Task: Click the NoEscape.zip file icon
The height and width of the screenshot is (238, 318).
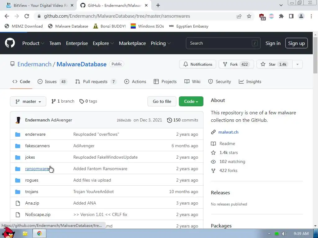Action: point(18,215)
